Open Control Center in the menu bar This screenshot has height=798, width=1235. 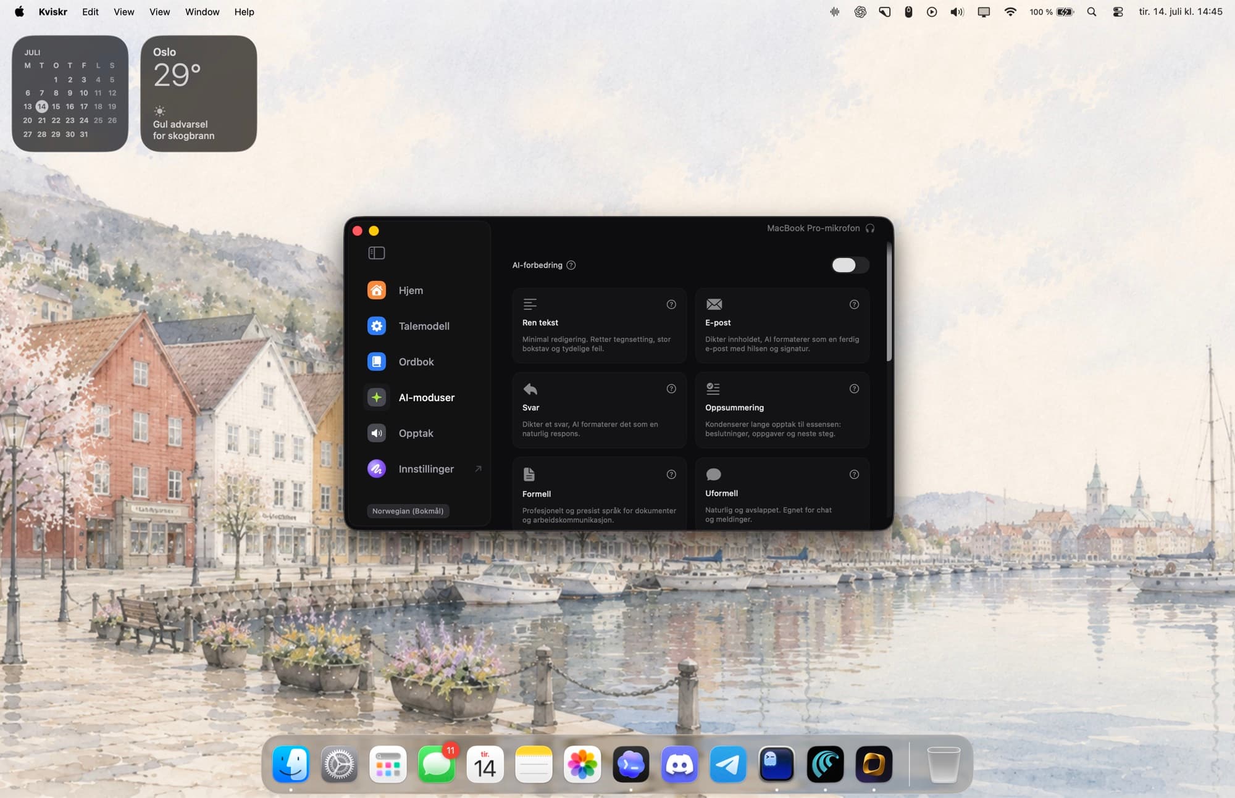tap(1118, 12)
